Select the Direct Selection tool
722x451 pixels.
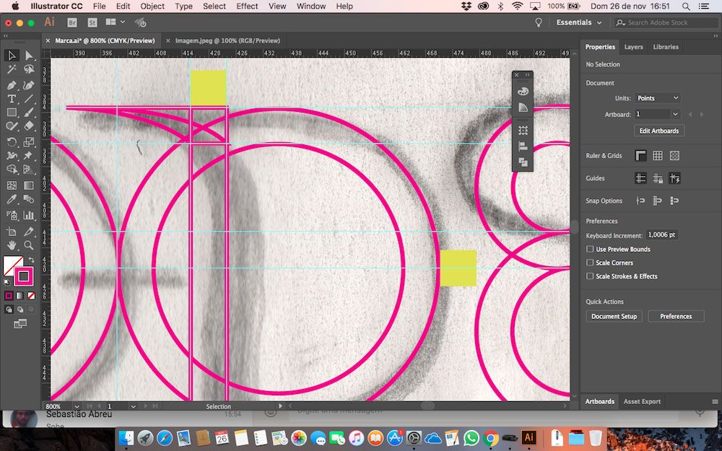[29, 56]
